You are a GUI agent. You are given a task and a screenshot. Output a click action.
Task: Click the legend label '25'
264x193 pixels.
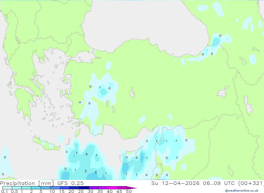click(81, 191)
